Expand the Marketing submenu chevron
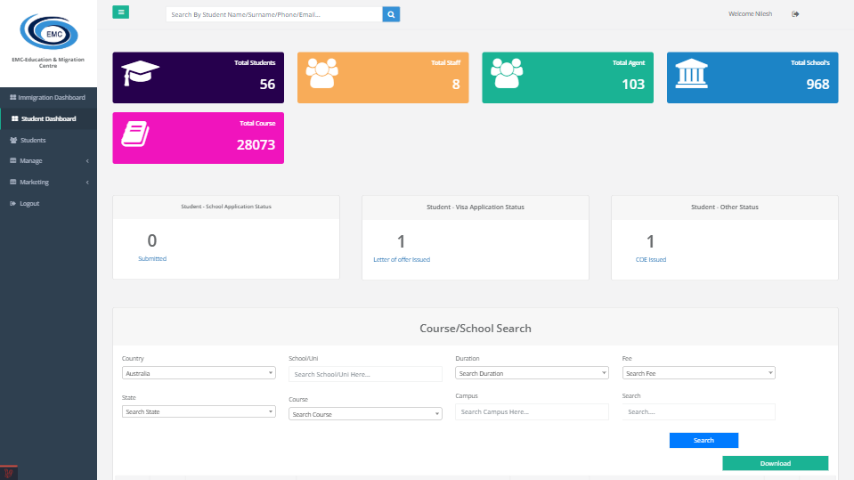 tap(87, 182)
